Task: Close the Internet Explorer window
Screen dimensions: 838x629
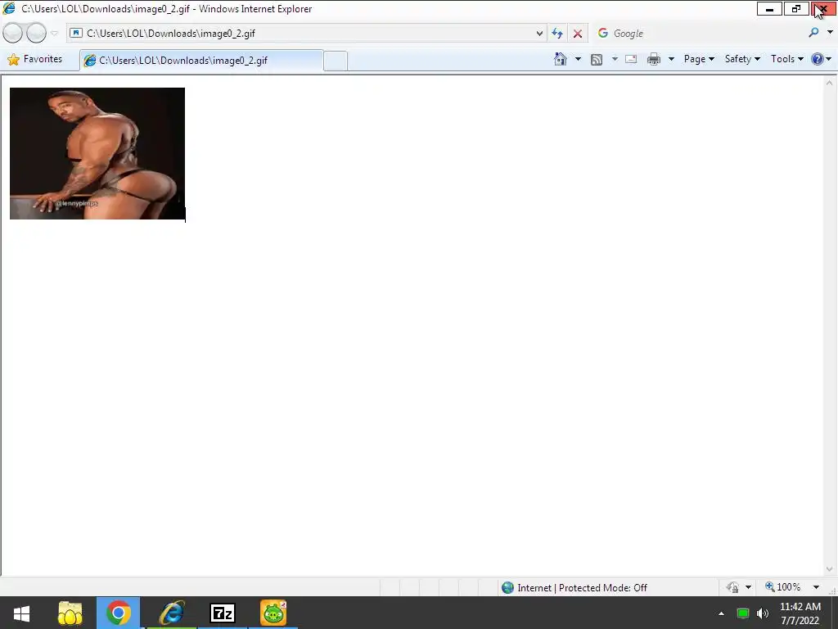Action: pyautogui.click(x=823, y=9)
